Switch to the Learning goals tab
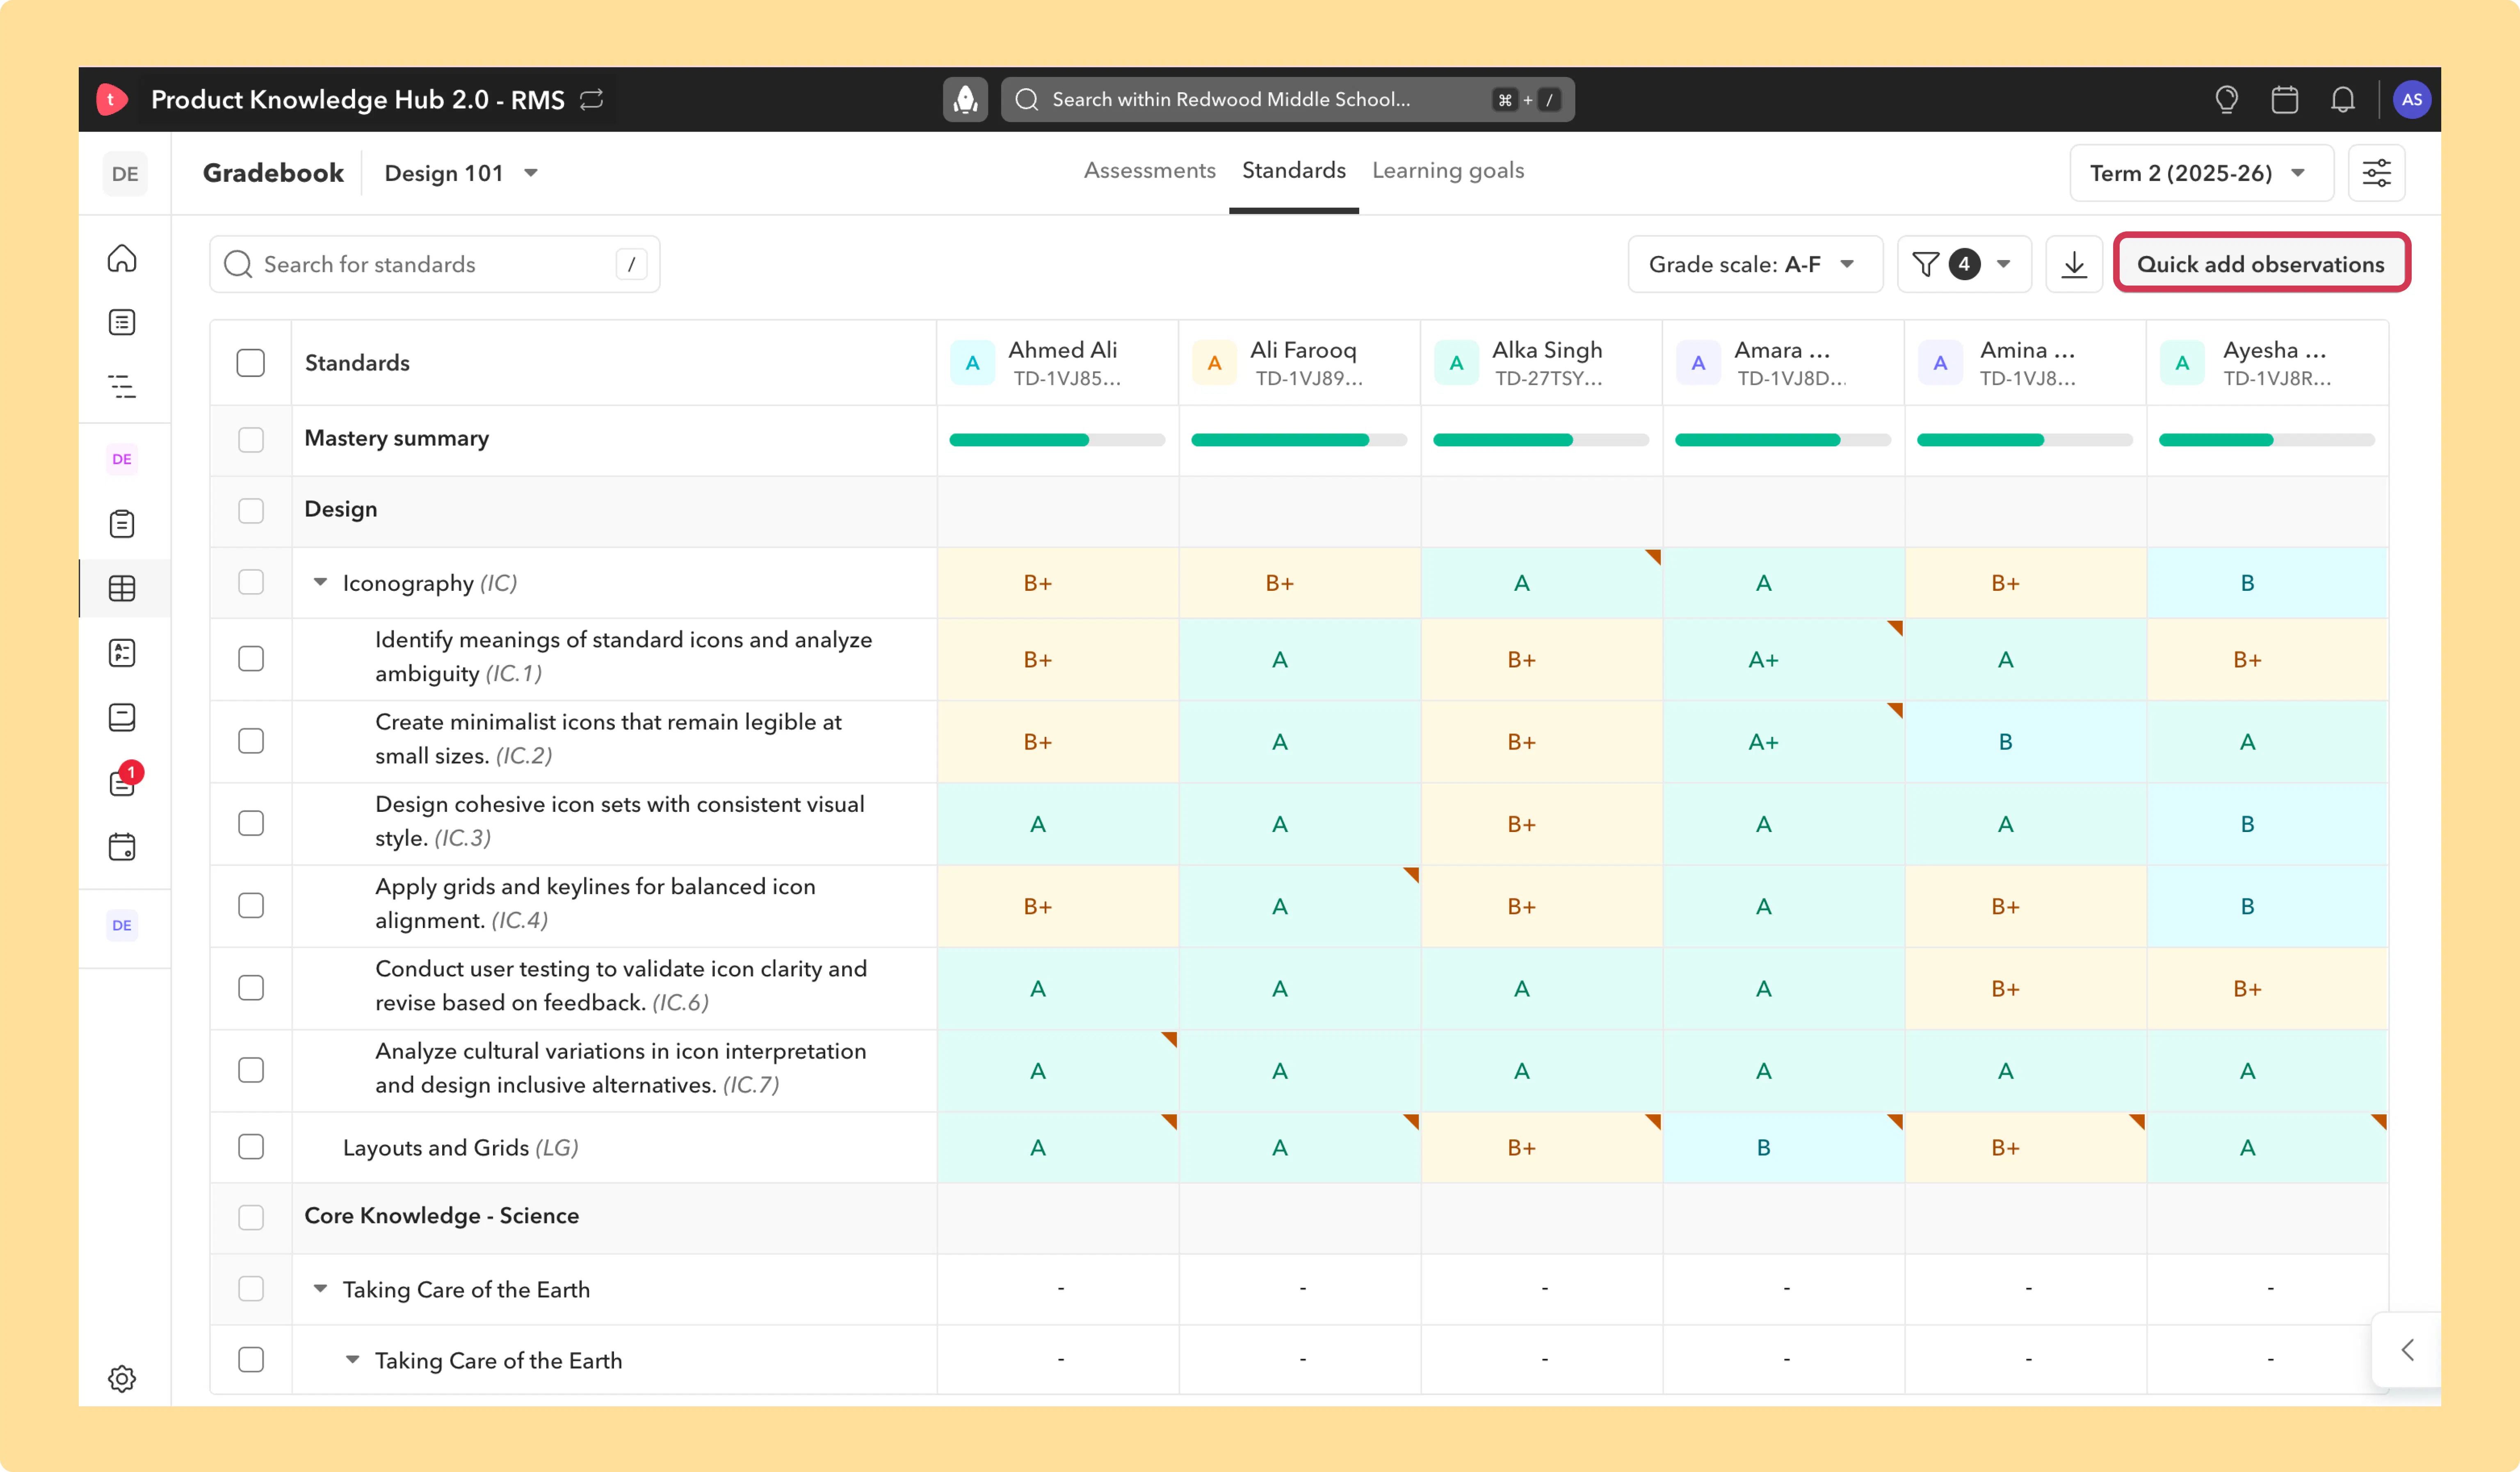2520x1472 pixels. pos(1448,171)
